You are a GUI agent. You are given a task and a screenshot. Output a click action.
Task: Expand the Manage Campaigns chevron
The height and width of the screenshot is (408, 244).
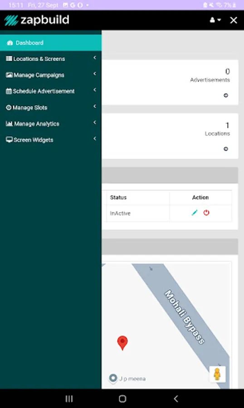click(95, 74)
